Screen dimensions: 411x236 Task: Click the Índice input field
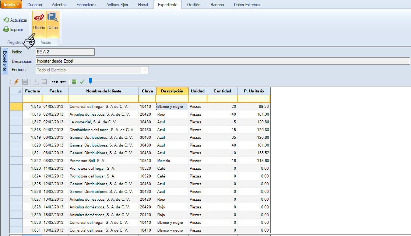(65, 52)
